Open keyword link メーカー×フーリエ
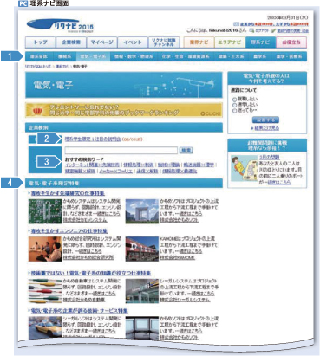The image size is (320, 356). pyautogui.click(x=115, y=171)
